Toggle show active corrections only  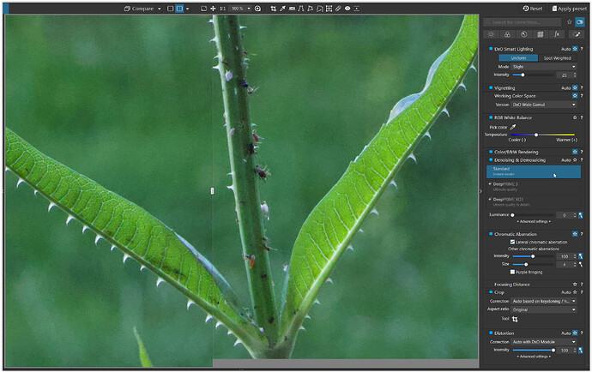pyautogui.click(x=580, y=22)
